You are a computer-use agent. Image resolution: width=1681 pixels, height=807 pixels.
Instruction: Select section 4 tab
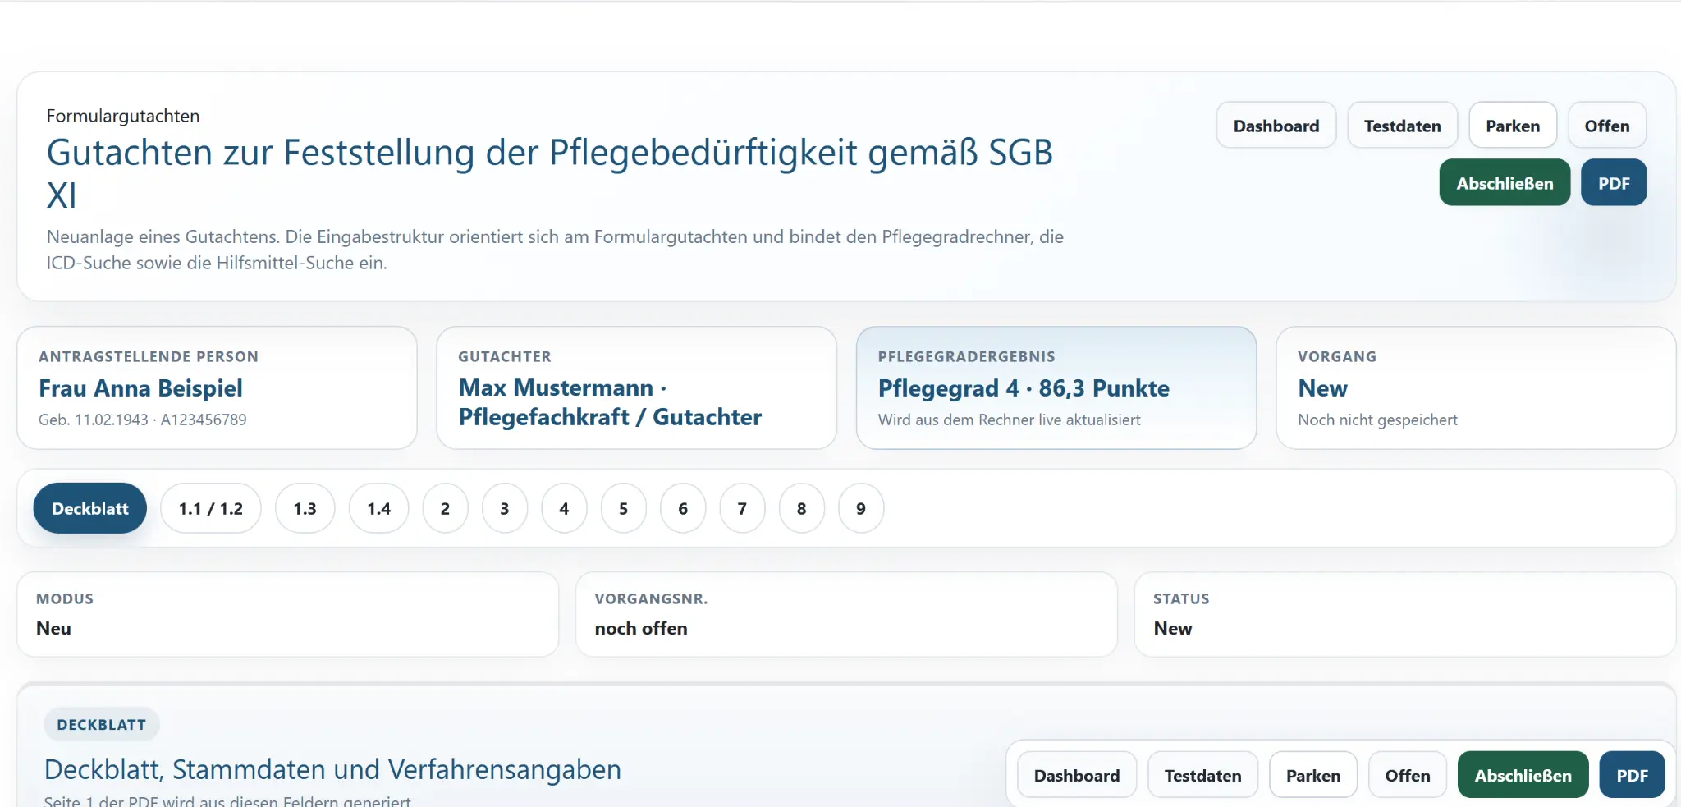click(x=565, y=508)
